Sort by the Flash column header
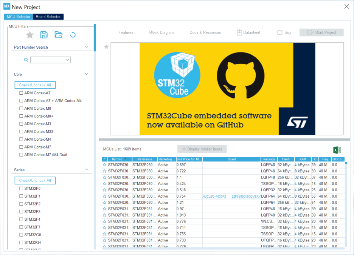354x255 pixels. pos(286,159)
